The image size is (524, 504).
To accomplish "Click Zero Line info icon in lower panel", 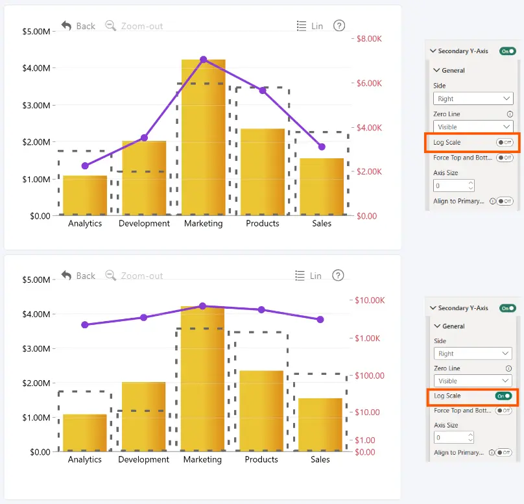I will pyautogui.click(x=508, y=368).
